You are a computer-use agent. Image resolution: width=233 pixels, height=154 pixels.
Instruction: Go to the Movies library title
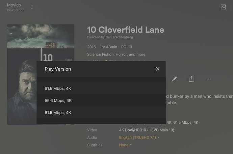click(14, 5)
